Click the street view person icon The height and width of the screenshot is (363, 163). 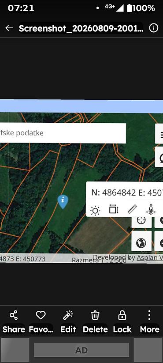pos(151,209)
